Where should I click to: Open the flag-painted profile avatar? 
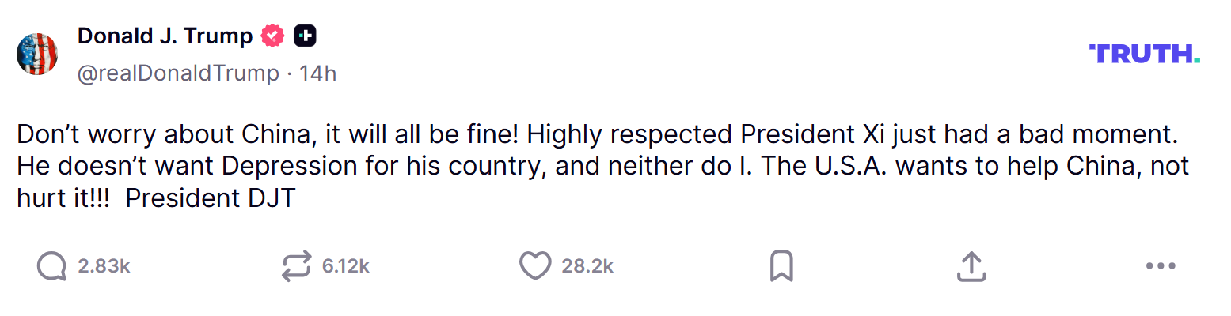coord(37,55)
